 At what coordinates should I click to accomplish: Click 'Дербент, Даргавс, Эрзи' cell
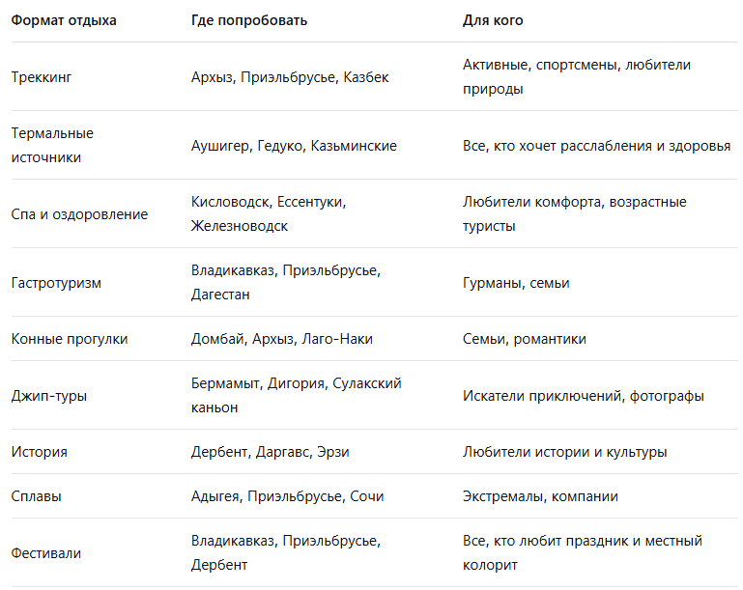pyautogui.click(x=271, y=452)
